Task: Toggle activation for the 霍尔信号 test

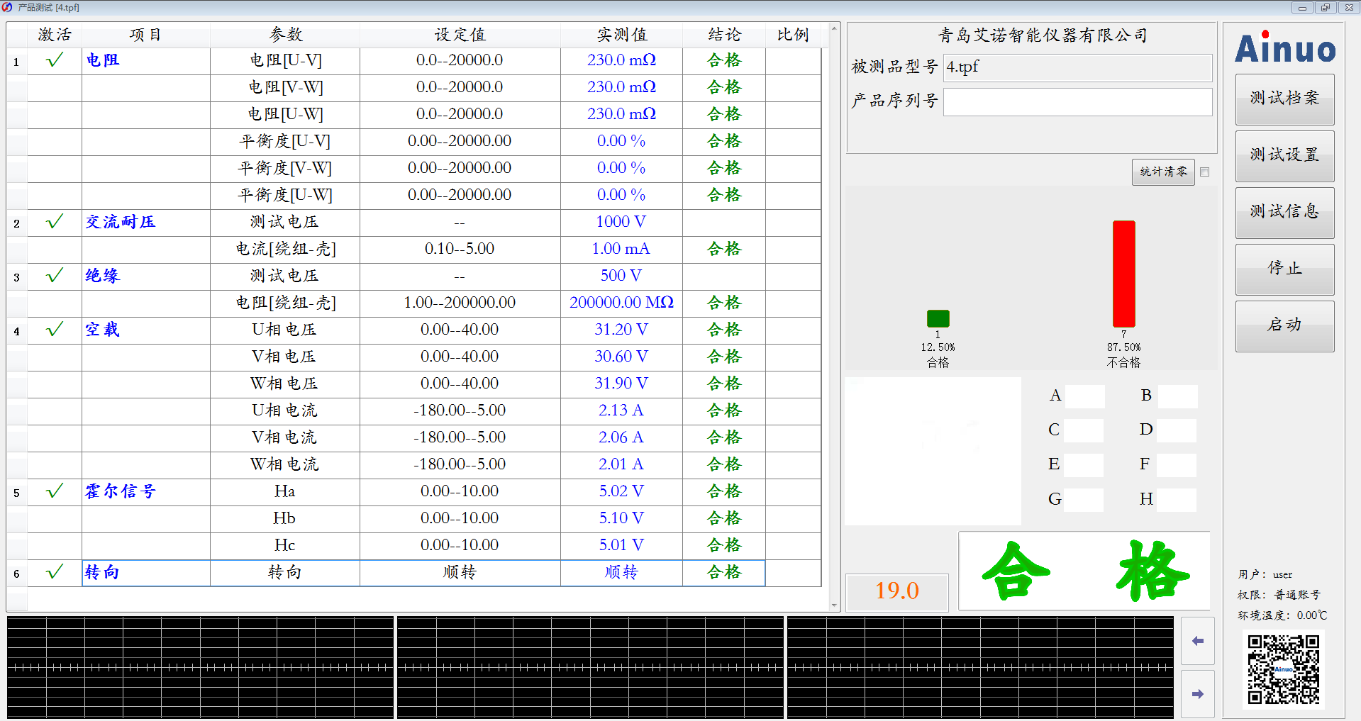Action: 53,491
